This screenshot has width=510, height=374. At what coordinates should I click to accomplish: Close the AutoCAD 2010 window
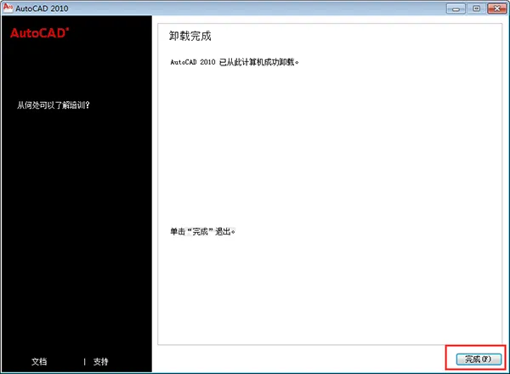pyautogui.click(x=497, y=8)
